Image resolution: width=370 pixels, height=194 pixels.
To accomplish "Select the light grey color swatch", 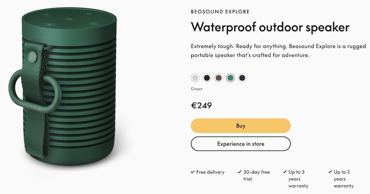I will (x=195, y=78).
